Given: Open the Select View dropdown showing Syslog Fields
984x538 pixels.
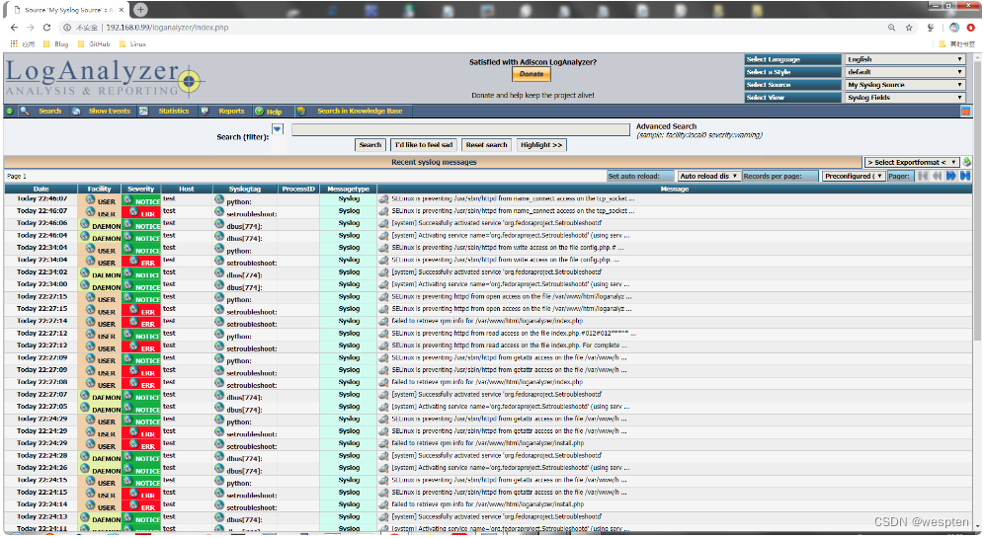Looking at the screenshot, I should pyautogui.click(x=904, y=97).
